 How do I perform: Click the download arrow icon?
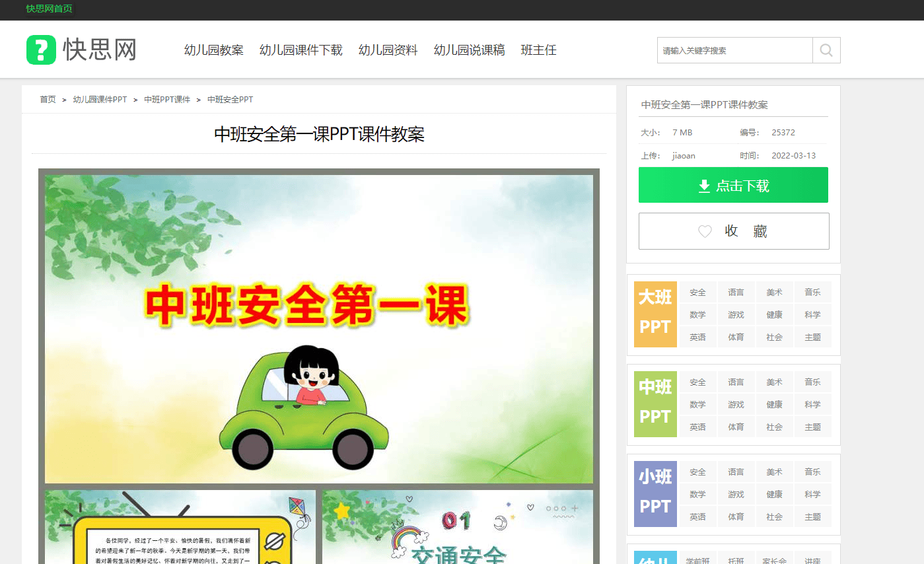703,186
